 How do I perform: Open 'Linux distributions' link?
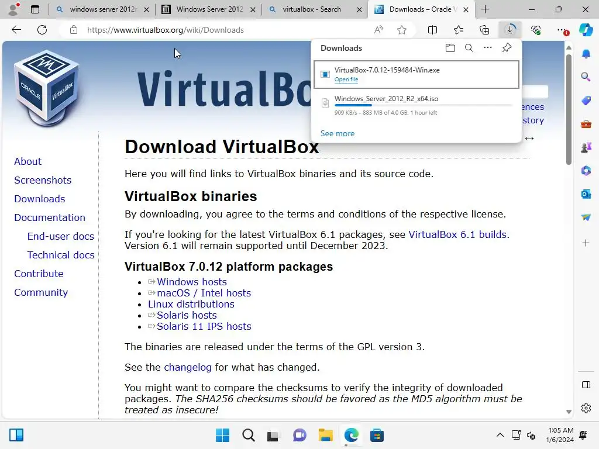[x=191, y=304]
